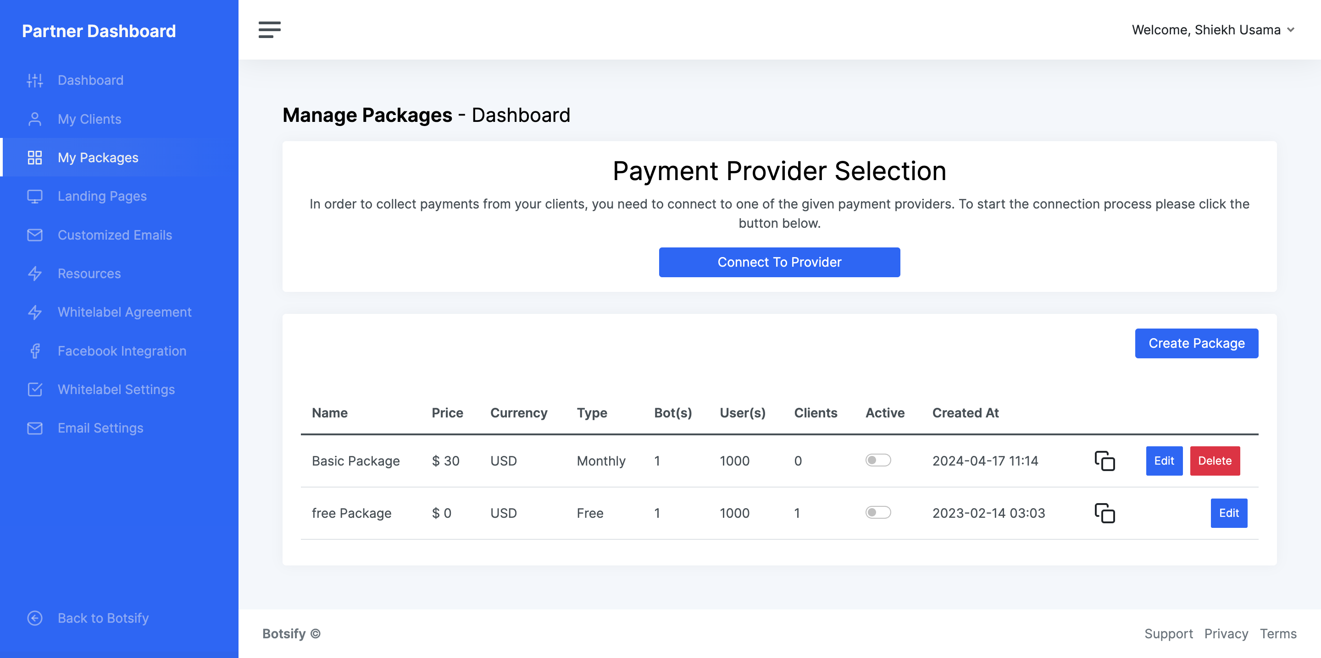The height and width of the screenshot is (658, 1321).
Task: Click the Connect To Provider button
Action: click(x=779, y=263)
